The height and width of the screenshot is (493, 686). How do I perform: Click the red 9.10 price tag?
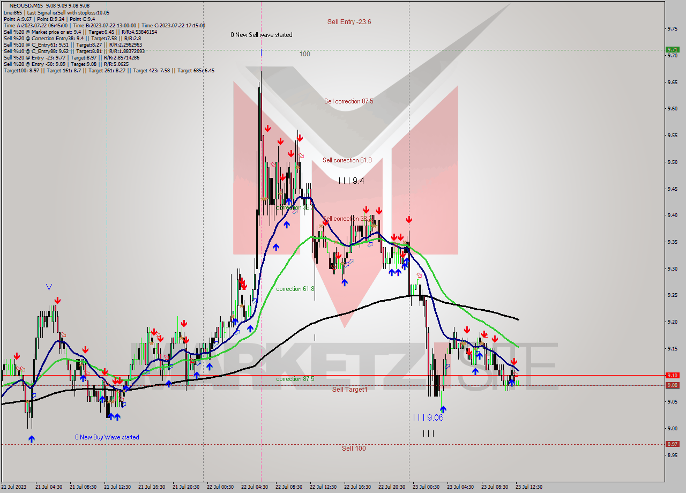click(672, 376)
